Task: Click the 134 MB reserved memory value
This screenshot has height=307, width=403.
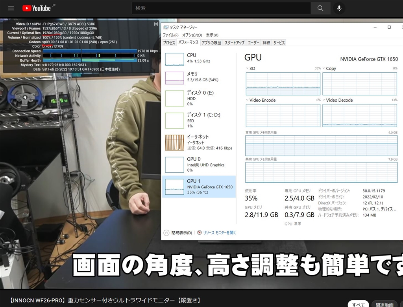Action: (369, 215)
